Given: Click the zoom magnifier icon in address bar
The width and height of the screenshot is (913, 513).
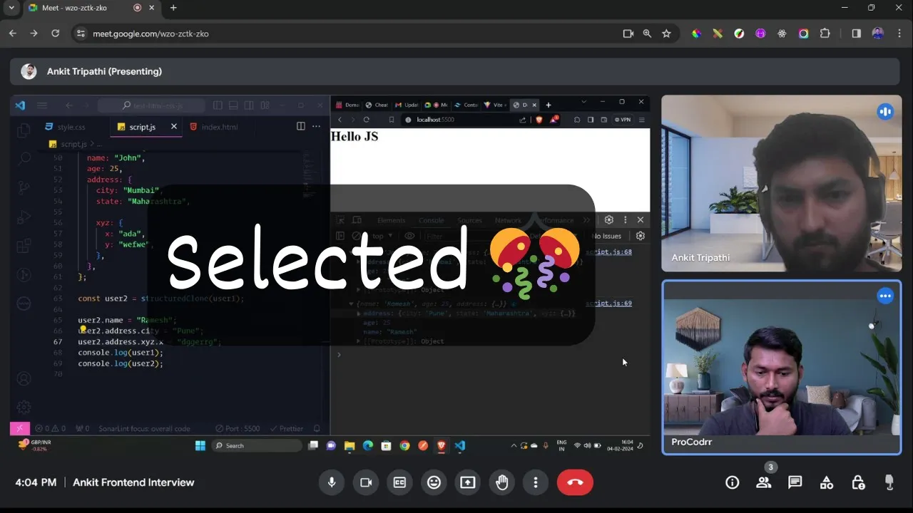Looking at the screenshot, I should [x=647, y=33].
